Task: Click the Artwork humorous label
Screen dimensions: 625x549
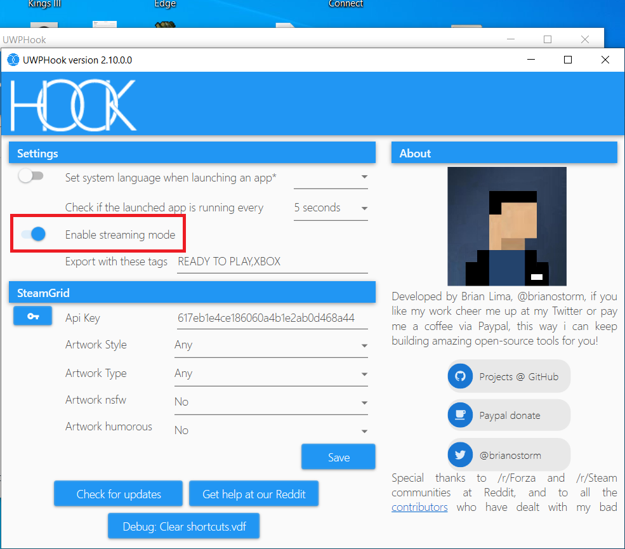Action: point(109,427)
